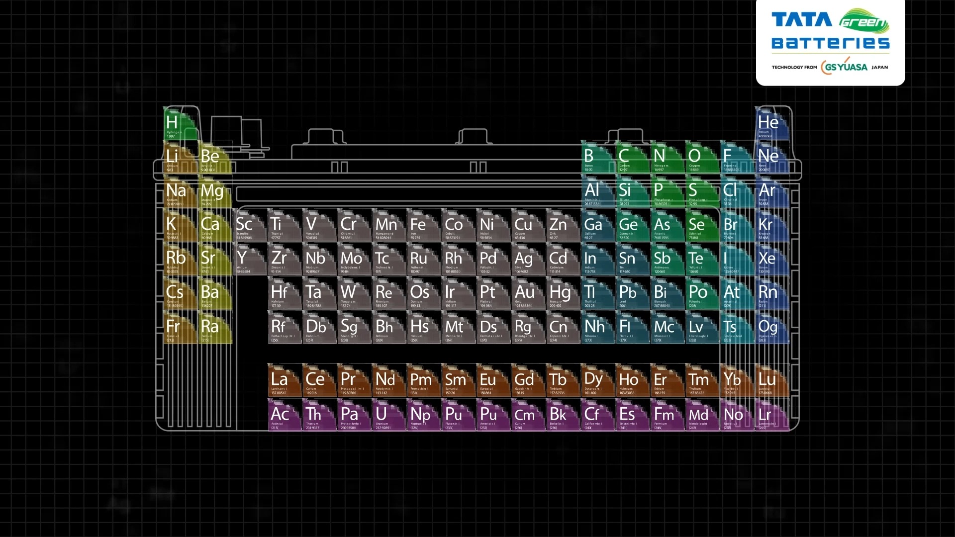Click the Neon (Ne) tile
Image resolution: width=955 pixels, height=537 pixels.
[772, 157]
